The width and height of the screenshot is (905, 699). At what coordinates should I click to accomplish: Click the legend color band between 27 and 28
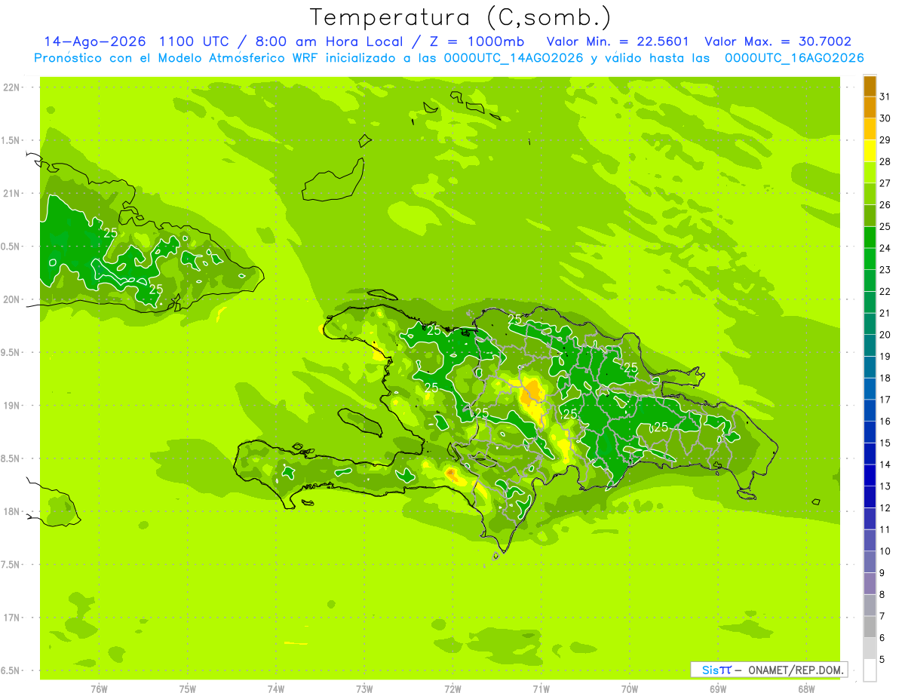click(x=870, y=173)
